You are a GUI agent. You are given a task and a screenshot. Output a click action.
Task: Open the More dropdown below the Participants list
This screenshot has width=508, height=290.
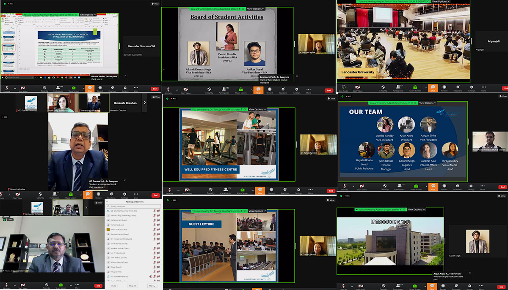pyautogui.click(x=151, y=286)
